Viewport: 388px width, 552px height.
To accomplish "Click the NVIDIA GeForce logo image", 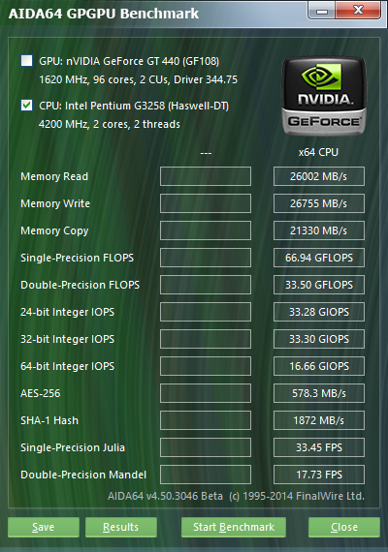I will [324, 96].
